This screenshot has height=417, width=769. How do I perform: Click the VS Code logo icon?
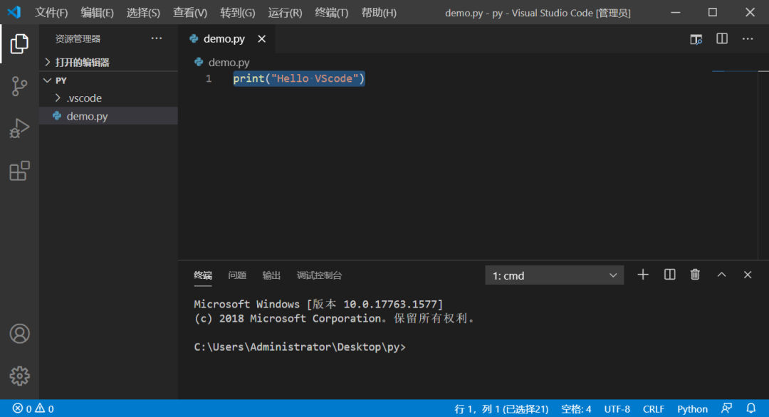coord(14,12)
